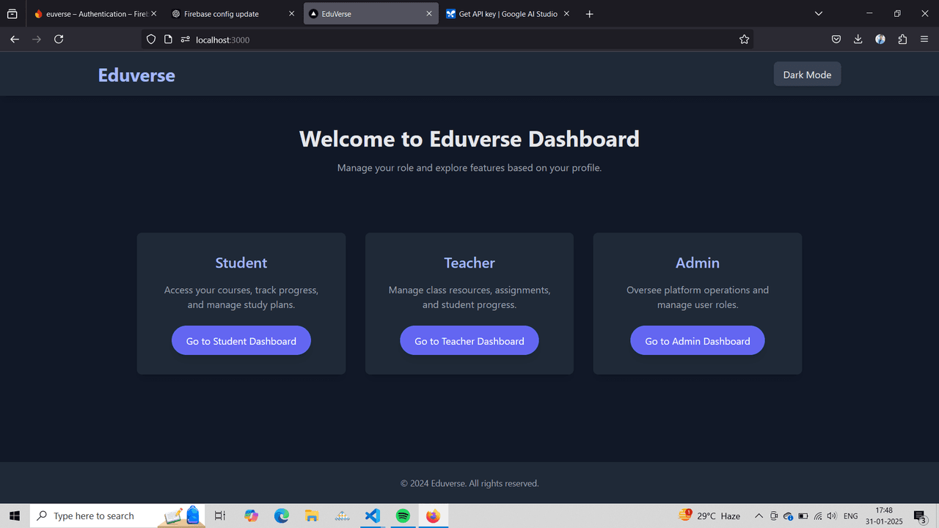Open the notifications action center icon
Viewport: 939px width, 528px height.
(920, 516)
